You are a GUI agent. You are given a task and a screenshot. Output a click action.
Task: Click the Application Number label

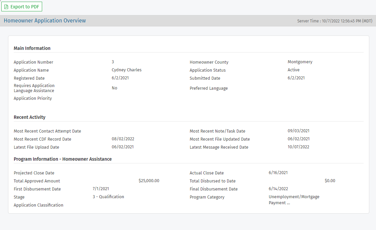pyautogui.click(x=33, y=62)
